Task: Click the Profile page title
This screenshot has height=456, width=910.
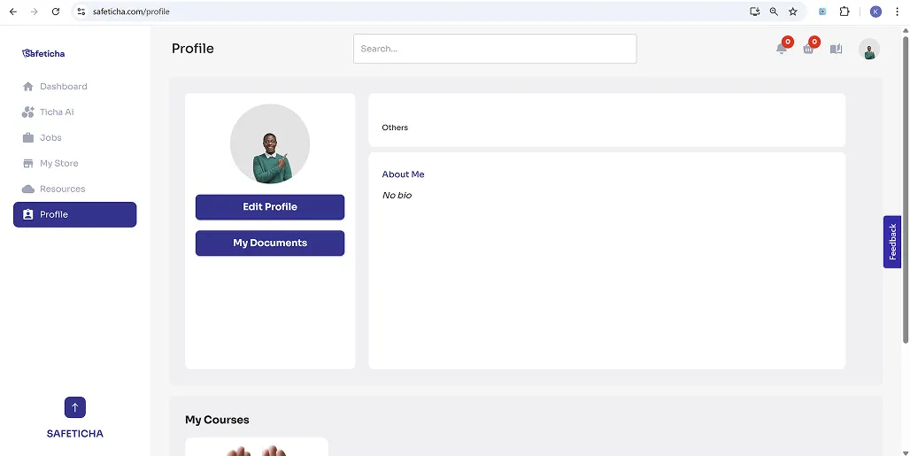Action: 193,49
